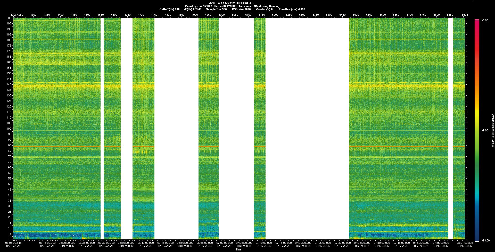This screenshot has width=495, height=252.
Task: Click the Time axis title at bottom
Action: point(238,249)
